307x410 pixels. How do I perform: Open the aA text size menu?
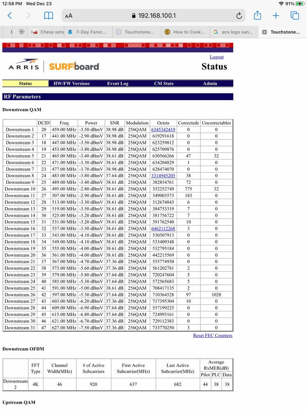pyautogui.click(x=68, y=16)
